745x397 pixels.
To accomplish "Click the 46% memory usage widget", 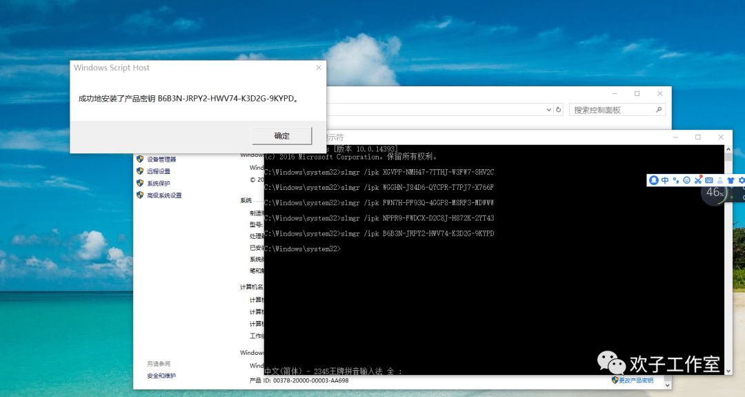I will click(x=715, y=193).
